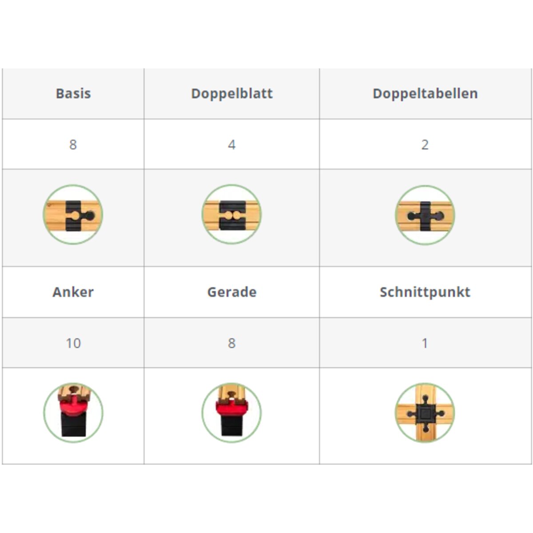Click quantity 10 under Anker
Viewport: 533px width, 533px height.
coord(73,343)
